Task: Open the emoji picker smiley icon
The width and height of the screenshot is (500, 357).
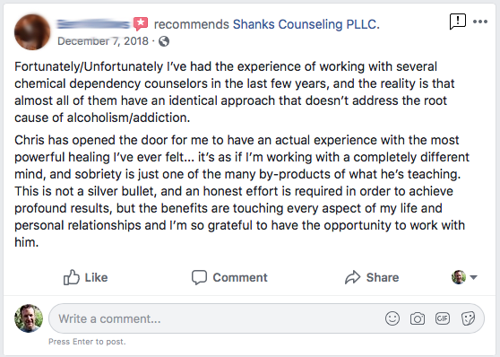Action: [x=392, y=318]
